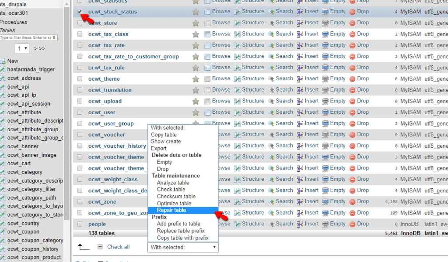Star the ocwt_voucher_history table
The width and height of the screenshot is (448, 262).
click(196, 146)
